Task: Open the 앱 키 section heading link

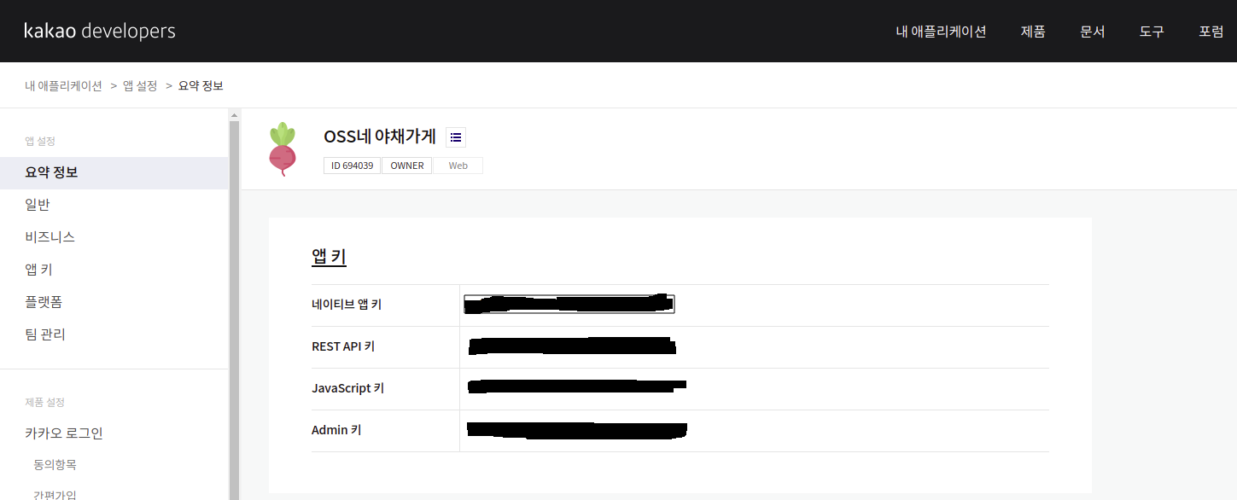Action: [329, 257]
